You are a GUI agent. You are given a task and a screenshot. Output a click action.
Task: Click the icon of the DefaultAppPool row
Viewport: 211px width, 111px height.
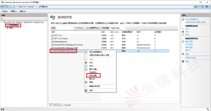(52, 42)
